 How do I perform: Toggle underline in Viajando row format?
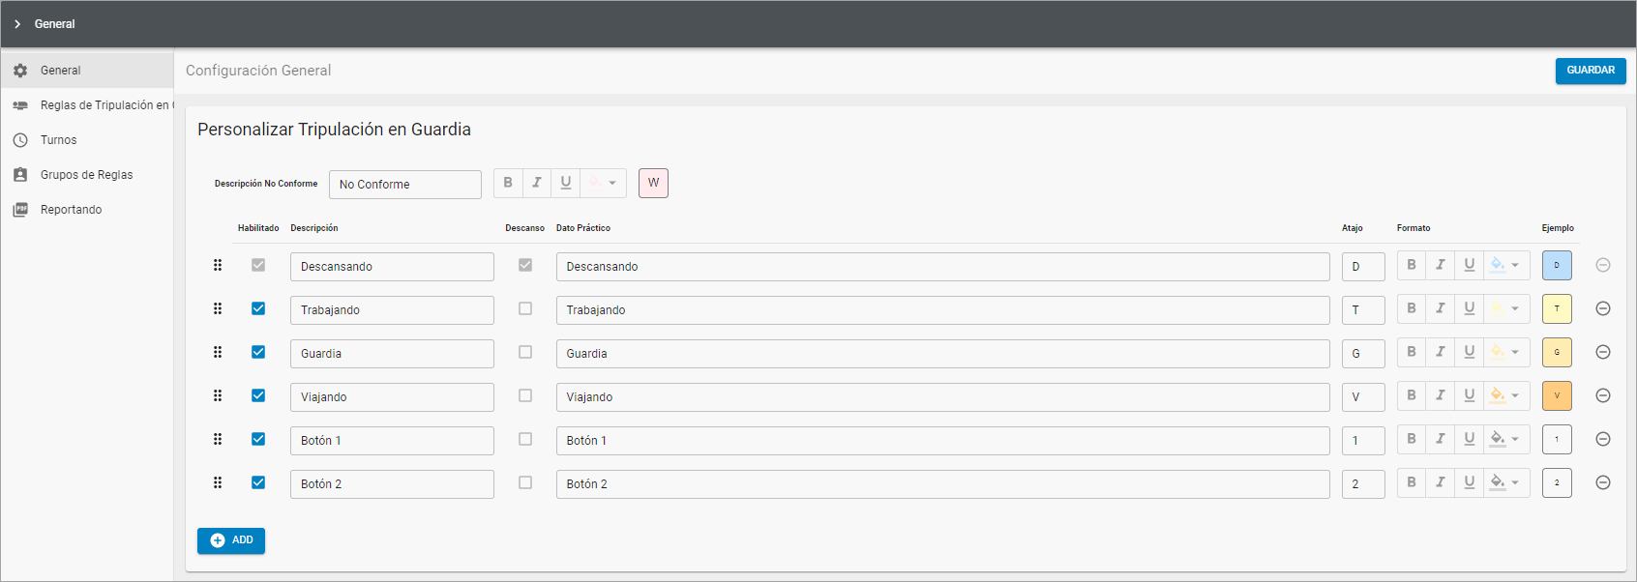[1470, 395]
